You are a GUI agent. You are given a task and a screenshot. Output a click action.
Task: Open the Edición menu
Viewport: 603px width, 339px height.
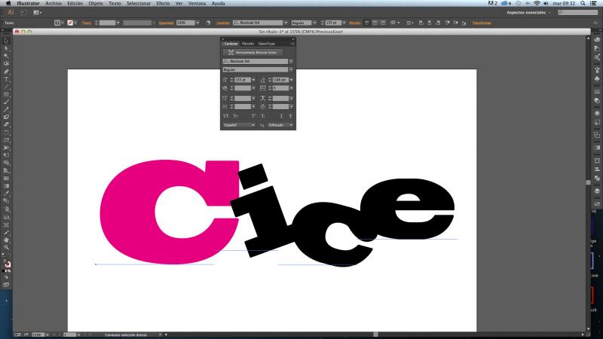point(75,3)
